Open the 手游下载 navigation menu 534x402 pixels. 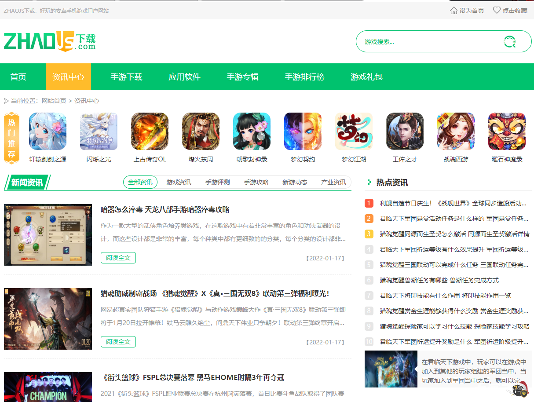tap(126, 77)
